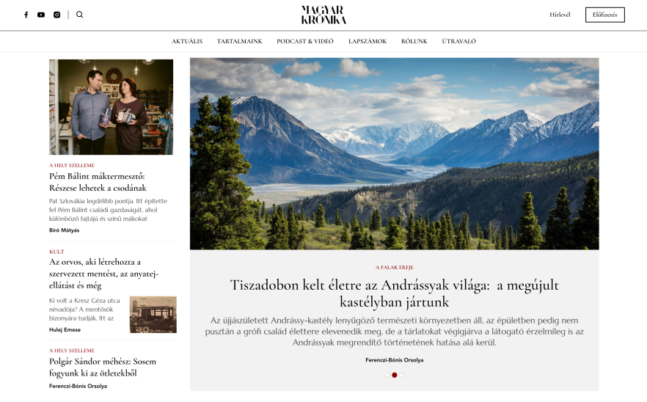Open the YouTube channel icon
This screenshot has height=402, width=647.
[41, 15]
